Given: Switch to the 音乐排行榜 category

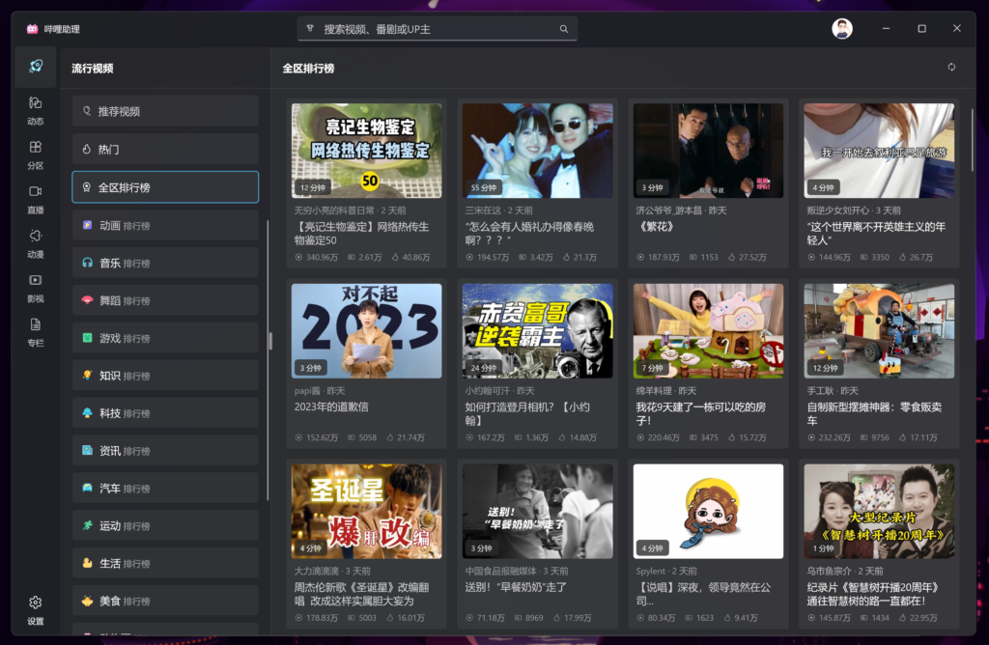Looking at the screenshot, I should pyautogui.click(x=164, y=262).
